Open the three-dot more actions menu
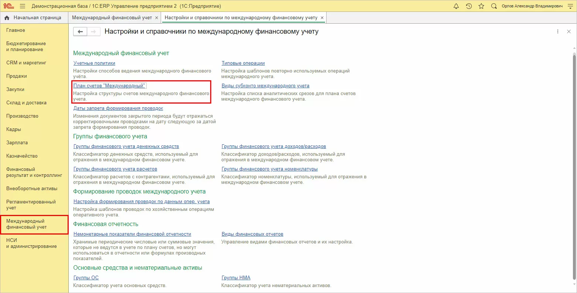 (x=558, y=32)
